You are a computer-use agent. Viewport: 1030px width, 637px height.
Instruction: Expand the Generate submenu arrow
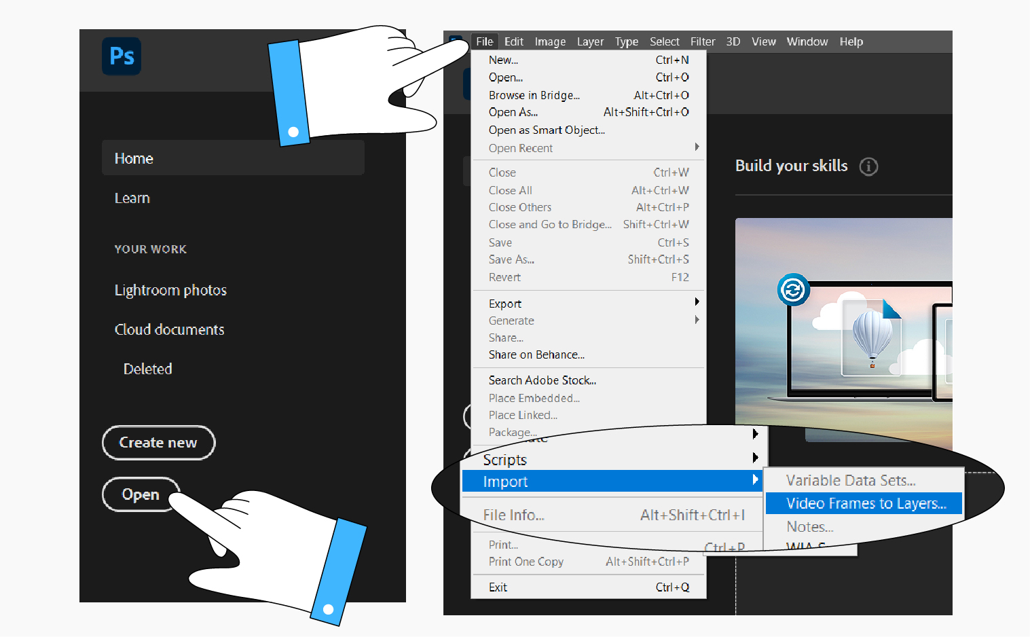click(x=697, y=319)
